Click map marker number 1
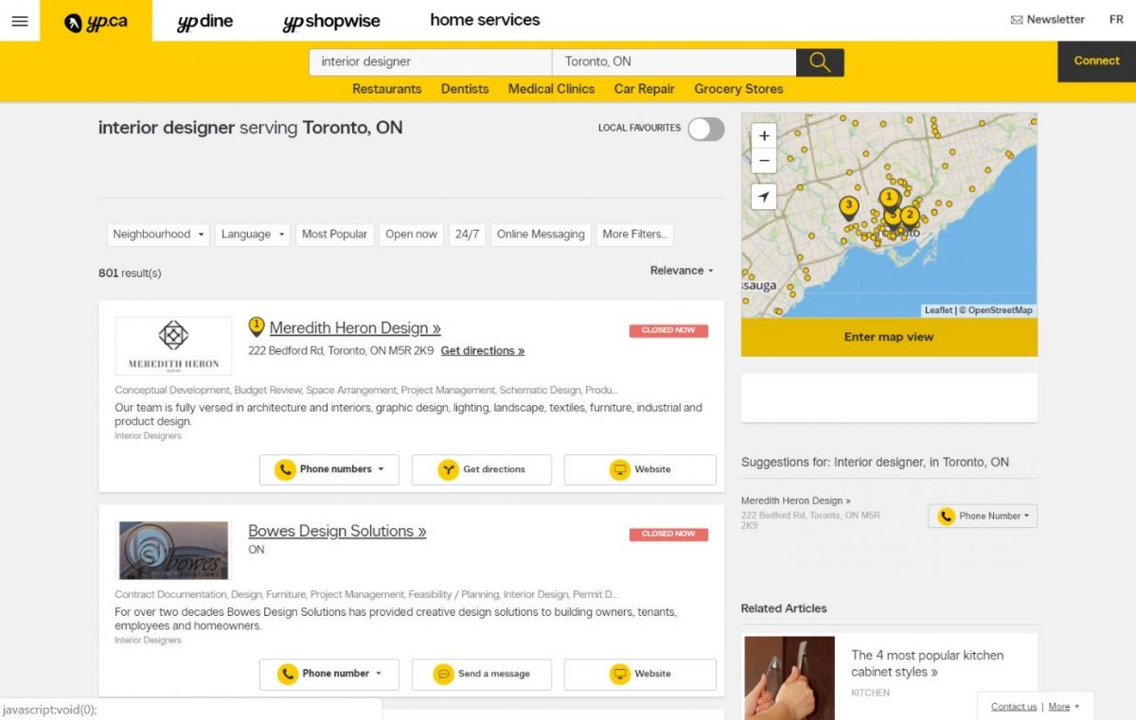Viewport: 1136px width, 720px height. coord(888,200)
